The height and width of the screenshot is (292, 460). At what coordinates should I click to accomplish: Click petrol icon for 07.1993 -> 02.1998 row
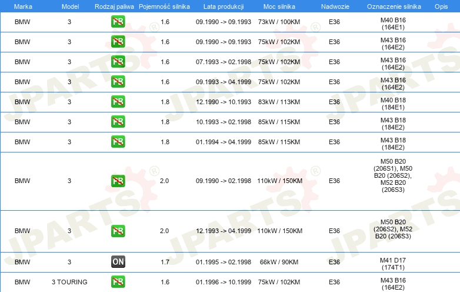coord(118,62)
